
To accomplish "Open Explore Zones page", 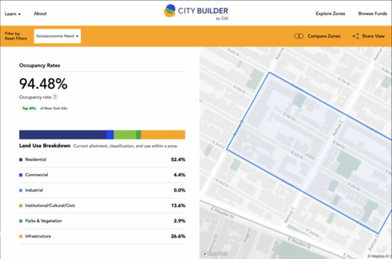I will [330, 14].
